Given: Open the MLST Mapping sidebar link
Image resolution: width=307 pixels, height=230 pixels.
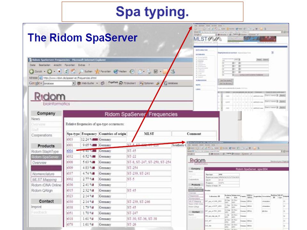Looking at the screenshot, I should (46, 180).
